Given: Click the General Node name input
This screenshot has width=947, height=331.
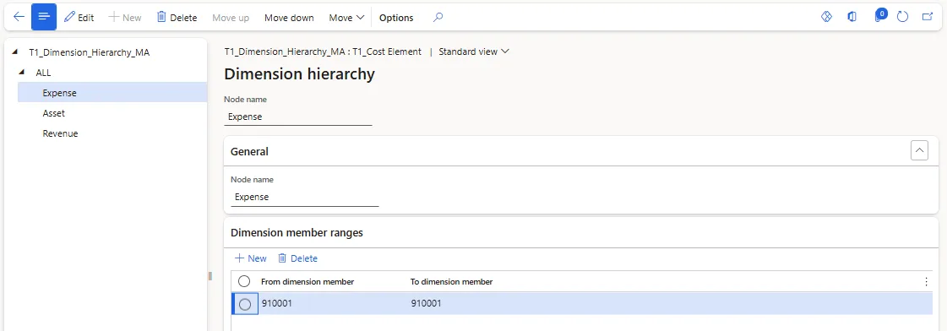Looking at the screenshot, I should point(304,197).
